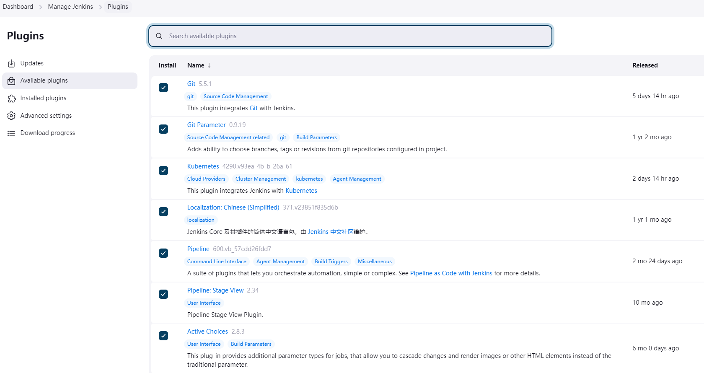Click the magnifier icon in search box
Screen dimensions: 704x373
point(159,36)
